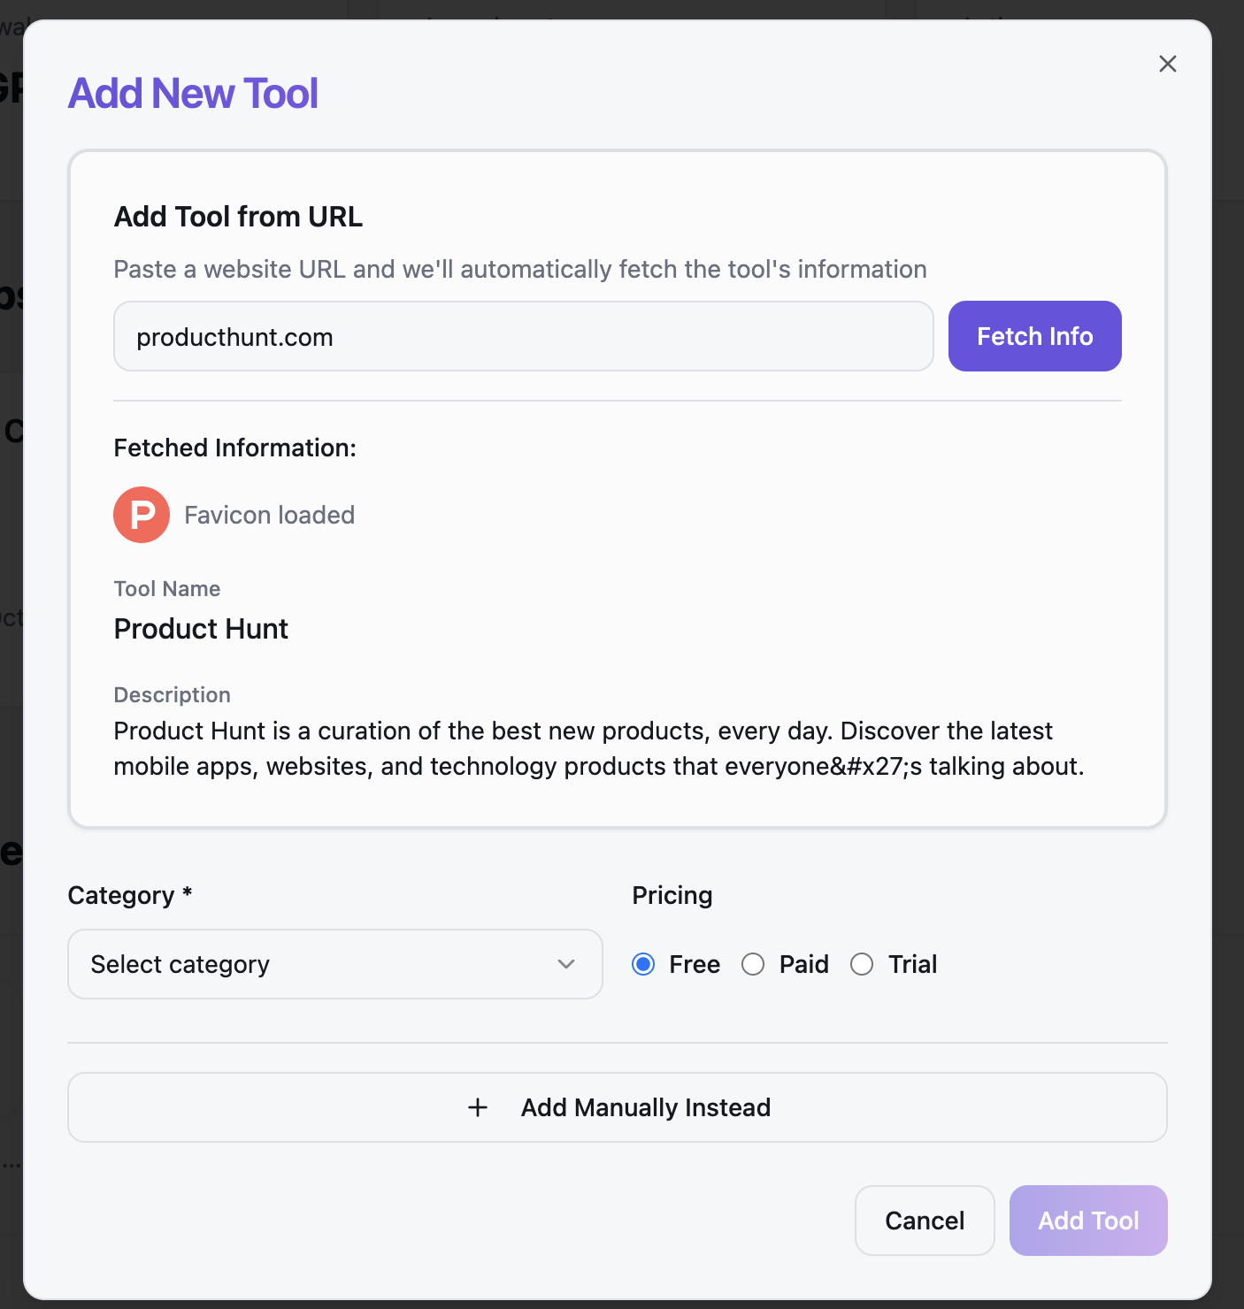Click the Product Hunt tool name text
Viewport: 1244px width, 1309px height.
pos(201,629)
